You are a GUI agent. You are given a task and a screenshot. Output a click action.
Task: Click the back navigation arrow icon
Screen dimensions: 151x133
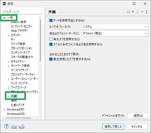click(128, 12)
